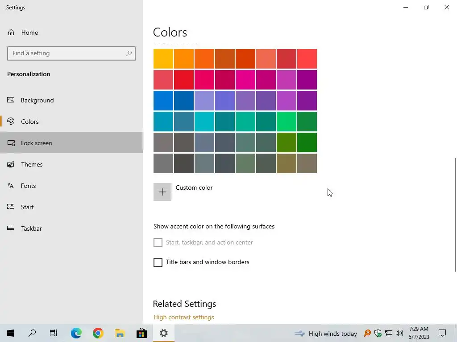Click the search magnifier in Find a setting
This screenshot has width=457, height=342.
tap(129, 53)
